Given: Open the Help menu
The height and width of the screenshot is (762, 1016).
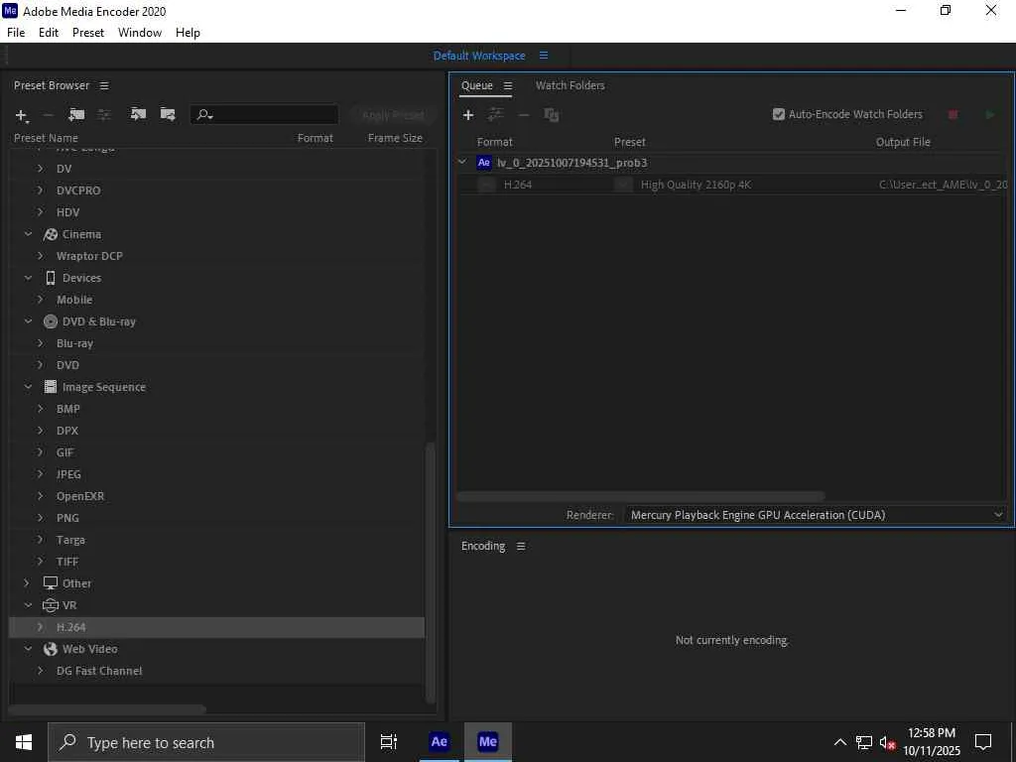Looking at the screenshot, I should [x=188, y=33].
